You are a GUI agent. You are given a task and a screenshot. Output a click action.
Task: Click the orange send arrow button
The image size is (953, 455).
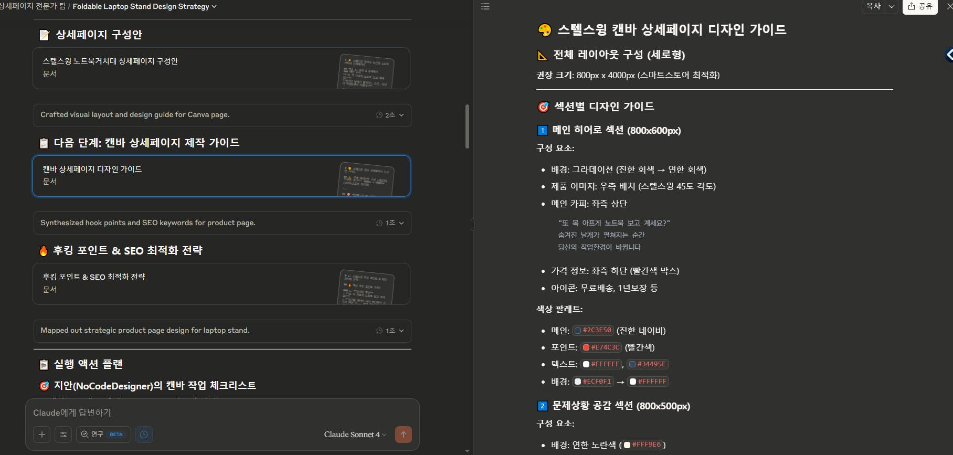coord(404,435)
